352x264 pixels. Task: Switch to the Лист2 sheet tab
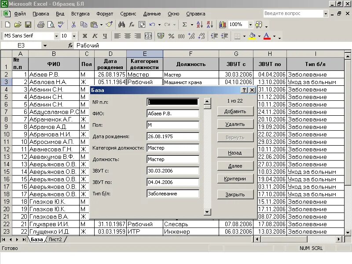click(55, 239)
